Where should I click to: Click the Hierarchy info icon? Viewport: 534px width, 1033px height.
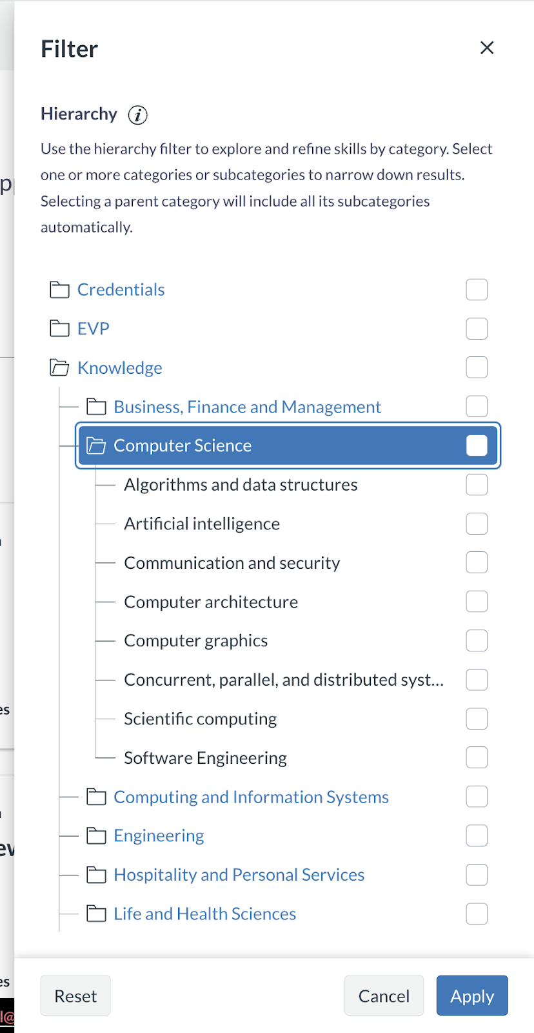click(137, 115)
